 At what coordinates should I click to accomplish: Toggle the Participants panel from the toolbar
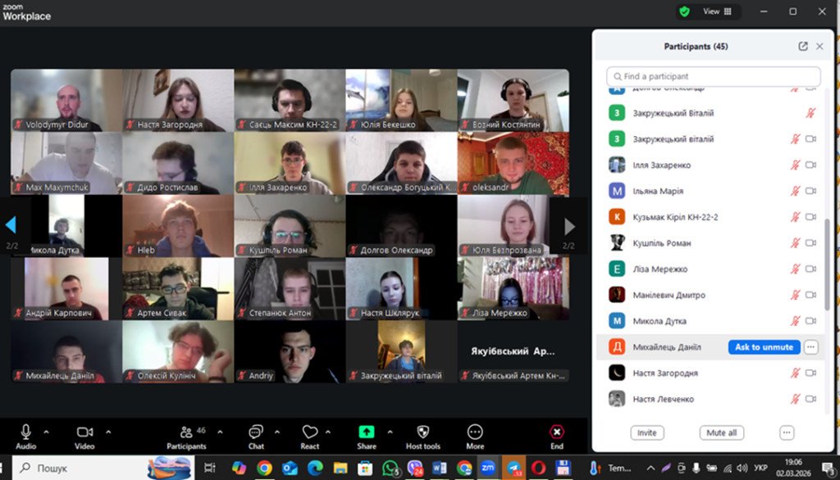(186, 432)
